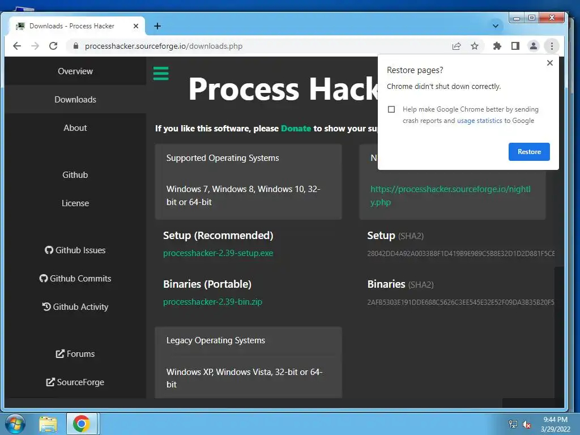Open the Chrome profile avatar icon
Viewport: 580px width, 435px height.
534,46
